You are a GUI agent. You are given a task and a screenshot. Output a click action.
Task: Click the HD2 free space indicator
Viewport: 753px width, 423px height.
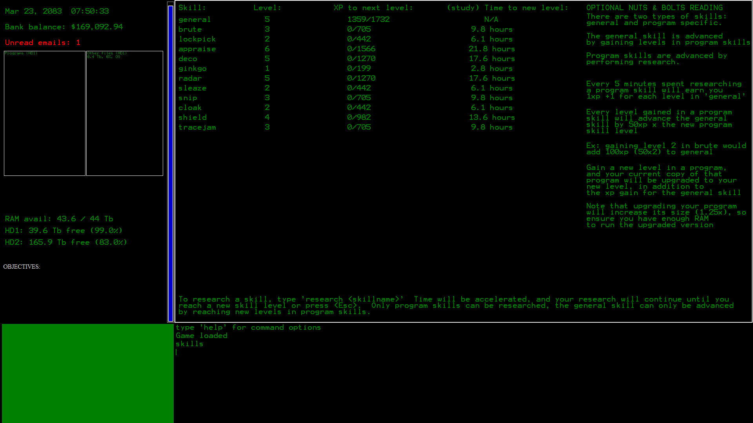click(x=65, y=242)
